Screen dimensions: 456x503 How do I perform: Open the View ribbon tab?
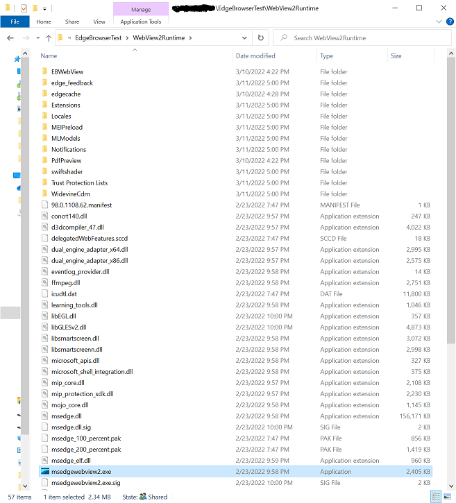(99, 22)
